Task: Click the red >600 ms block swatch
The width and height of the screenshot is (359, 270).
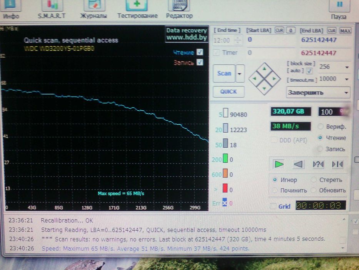Action: [225, 188]
